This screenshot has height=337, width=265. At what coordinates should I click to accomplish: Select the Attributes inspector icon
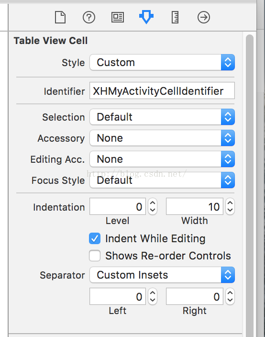(x=146, y=17)
